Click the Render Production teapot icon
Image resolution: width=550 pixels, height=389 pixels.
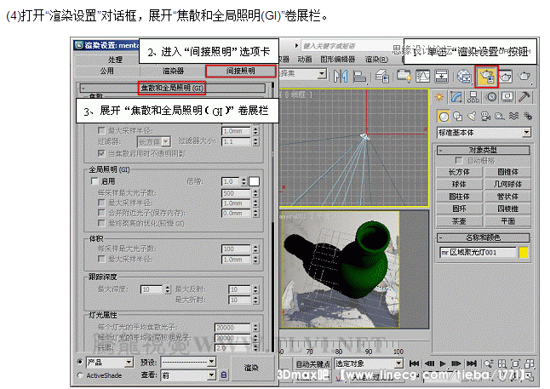click(x=524, y=76)
